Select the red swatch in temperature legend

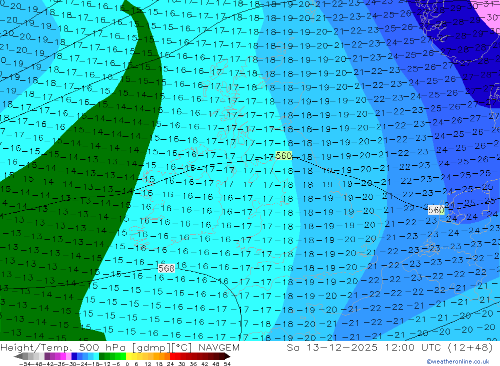[x=175, y=357]
